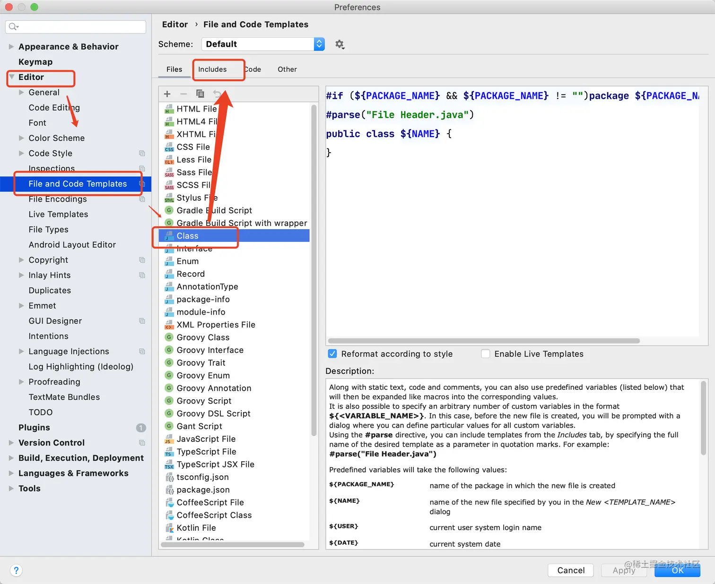Select the package-info template

(x=203, y=300)
